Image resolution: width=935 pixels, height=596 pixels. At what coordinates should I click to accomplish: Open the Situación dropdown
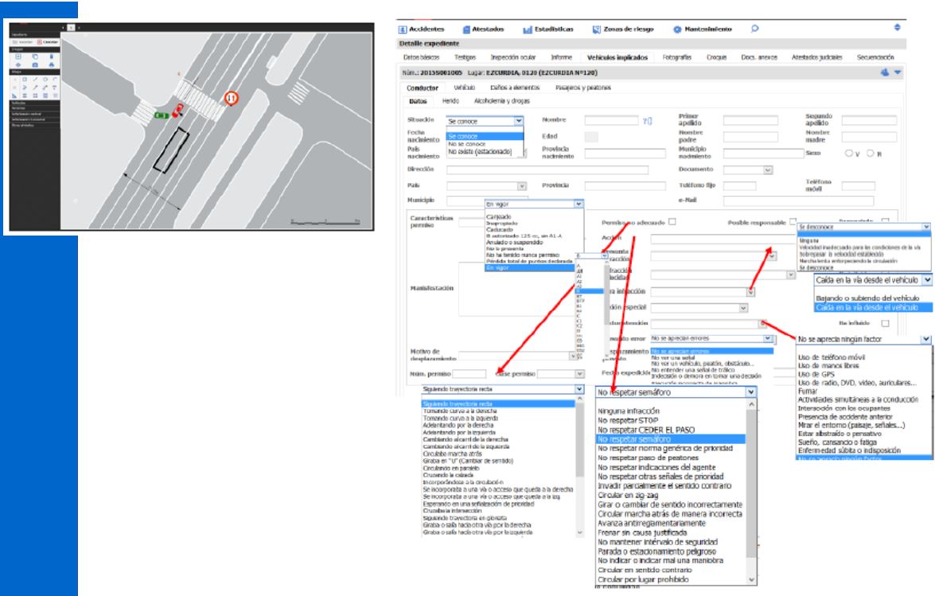click(x=485, y=121)
